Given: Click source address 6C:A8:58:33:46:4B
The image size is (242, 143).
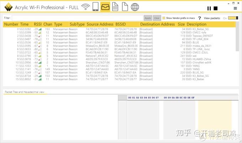Looking at the screenshot, I should [x=97, y=32].
